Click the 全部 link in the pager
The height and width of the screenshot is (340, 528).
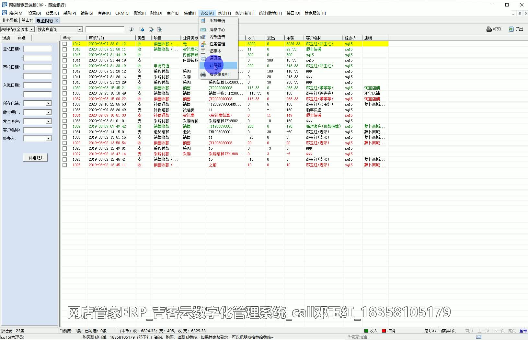point(523,331)
